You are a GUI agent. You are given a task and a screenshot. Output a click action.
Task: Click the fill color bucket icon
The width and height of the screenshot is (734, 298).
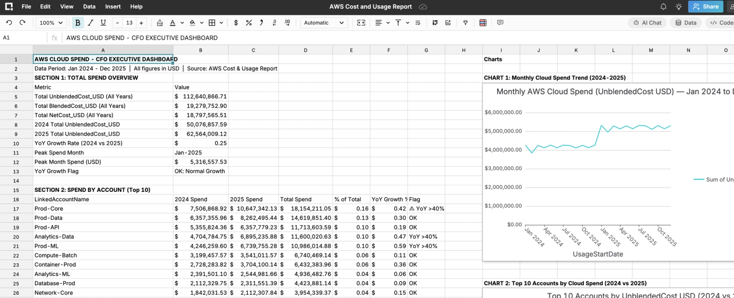(x=192, y=22)
